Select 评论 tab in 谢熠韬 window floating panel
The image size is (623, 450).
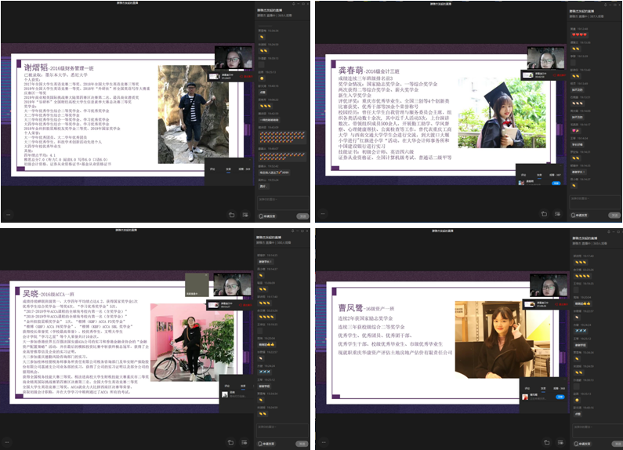coord(212,168)
